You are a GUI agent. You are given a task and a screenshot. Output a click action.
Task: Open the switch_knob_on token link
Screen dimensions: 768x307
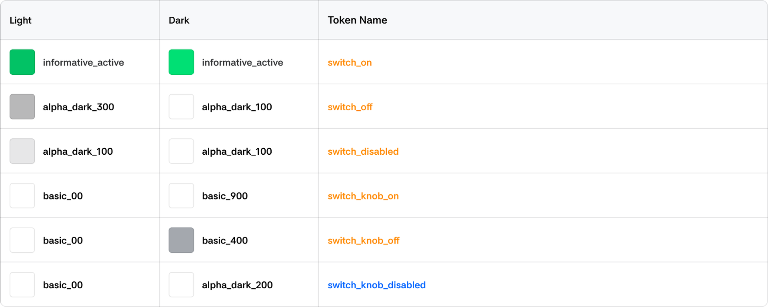coord(363,196)
